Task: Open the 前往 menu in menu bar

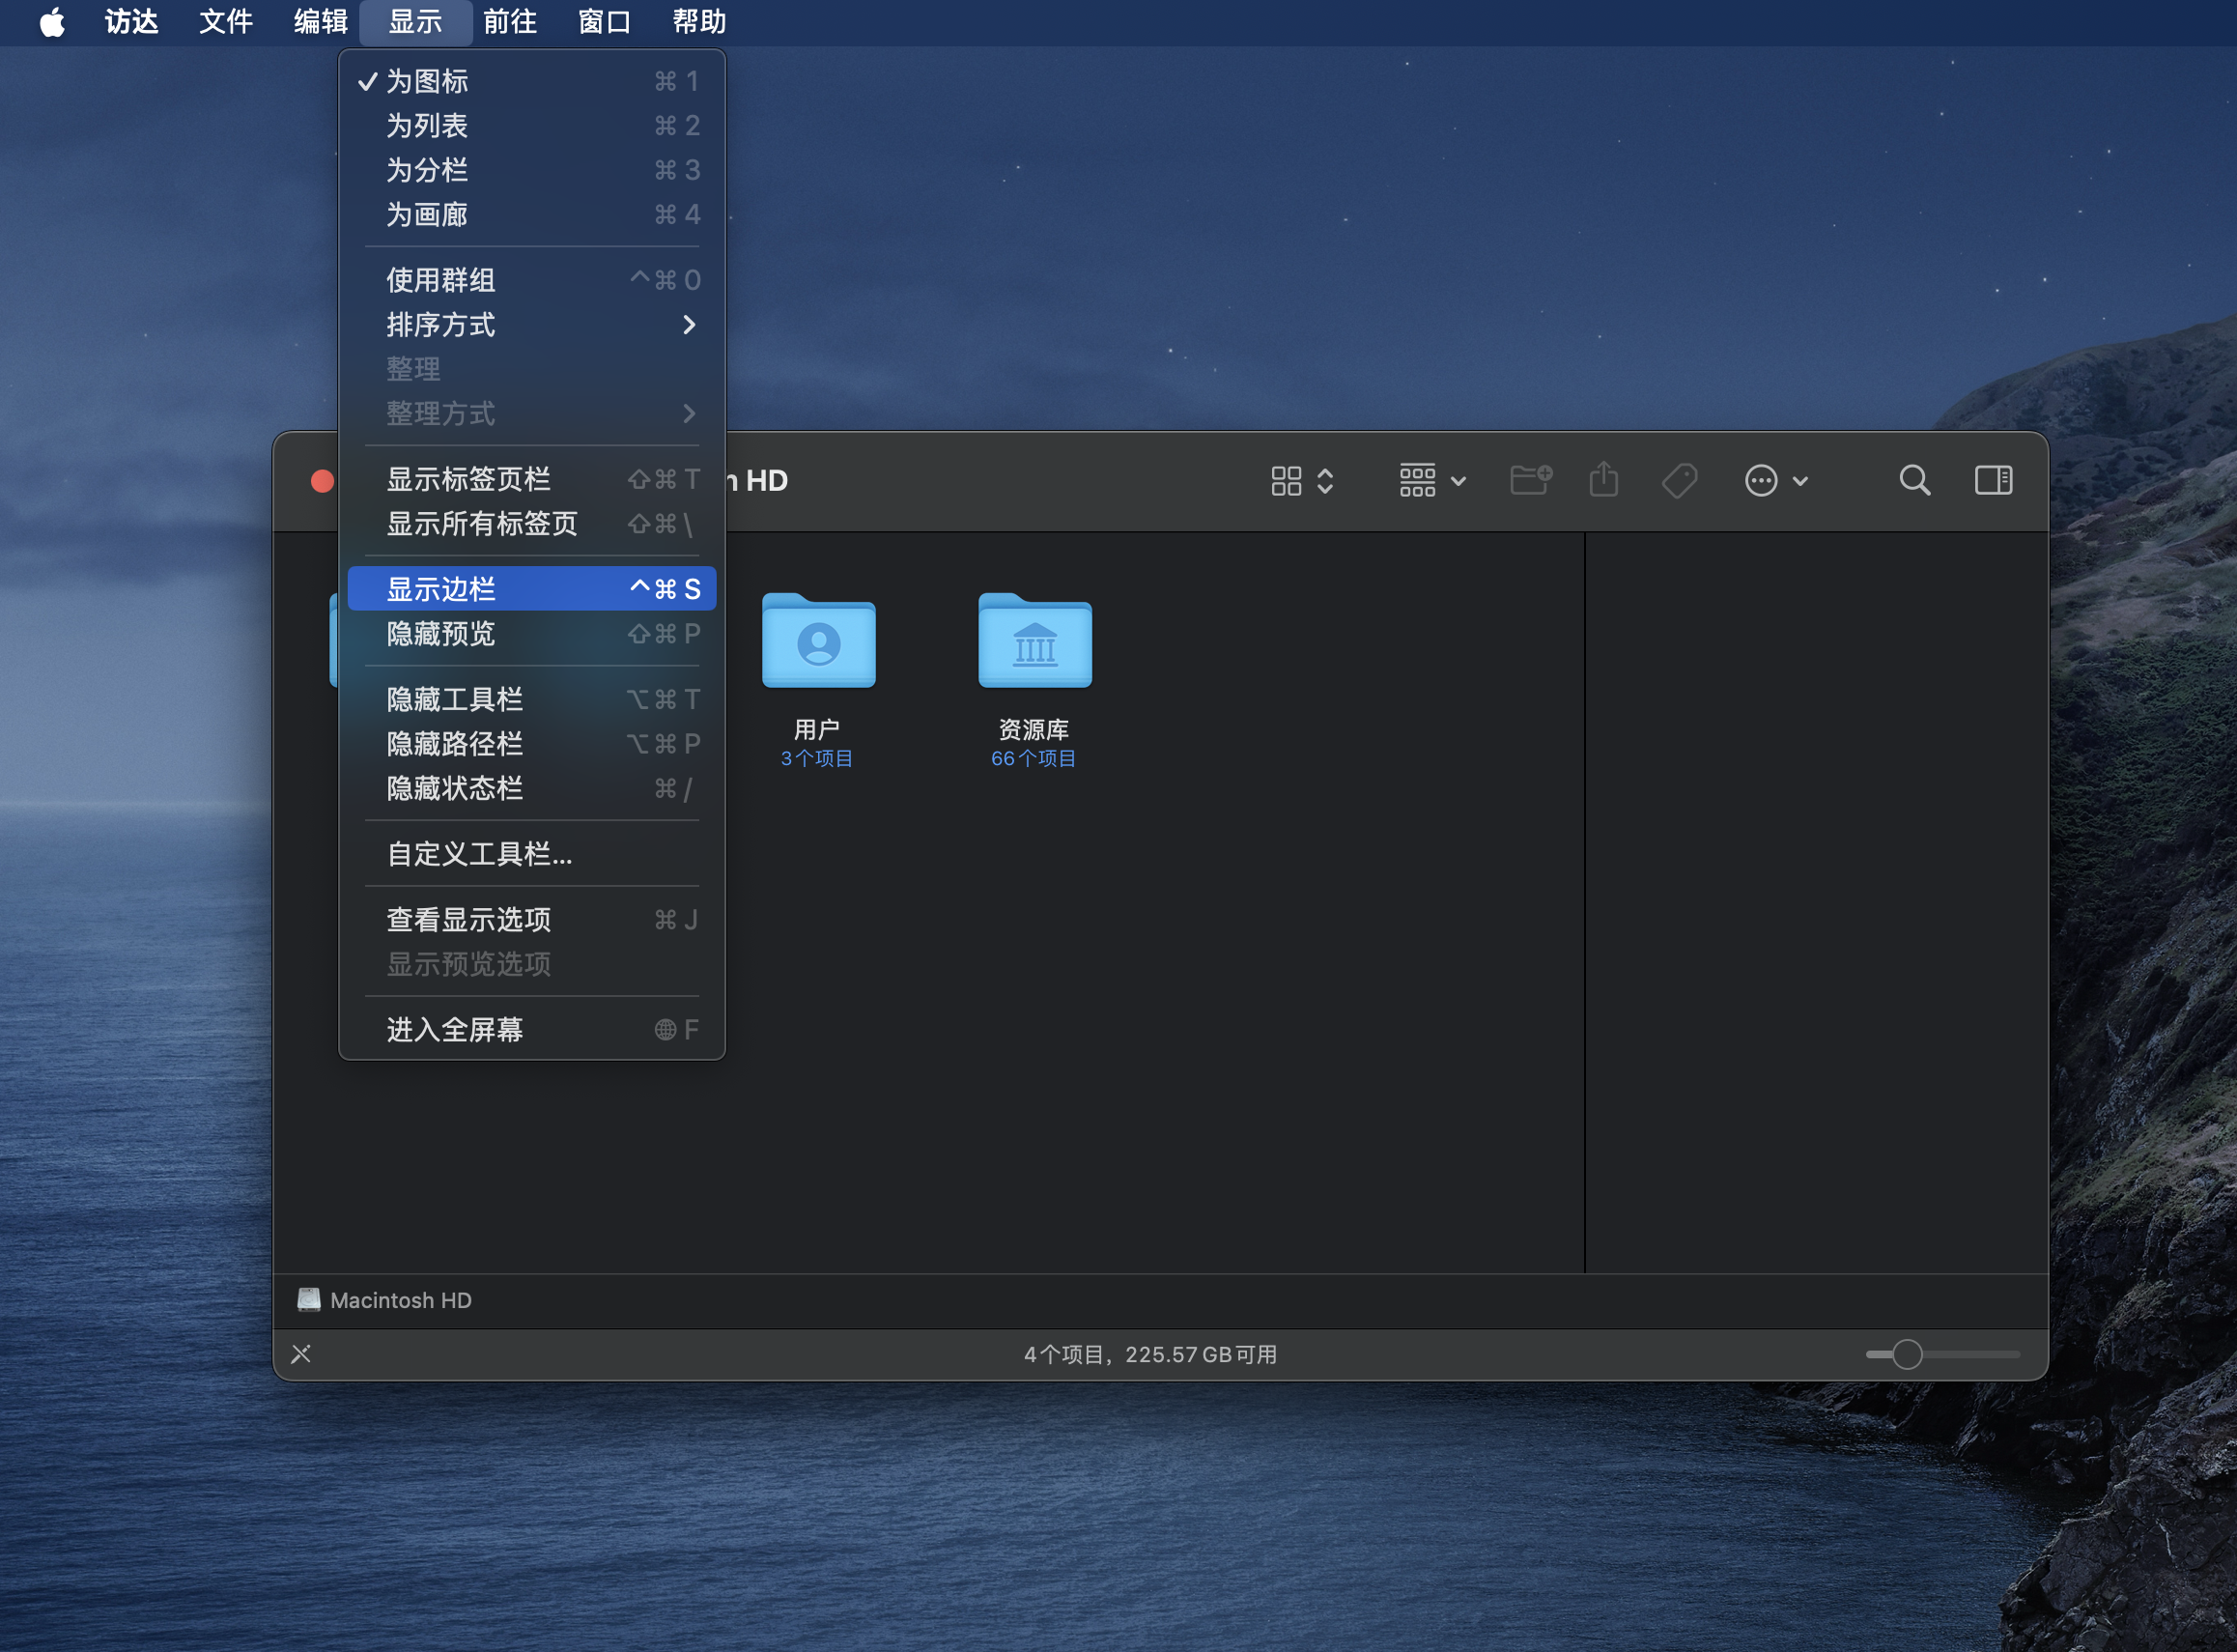Action: 510,22
